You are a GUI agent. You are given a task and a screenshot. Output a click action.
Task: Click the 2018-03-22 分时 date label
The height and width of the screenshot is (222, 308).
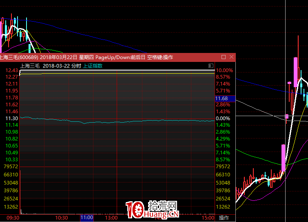[x=62, y=66]
